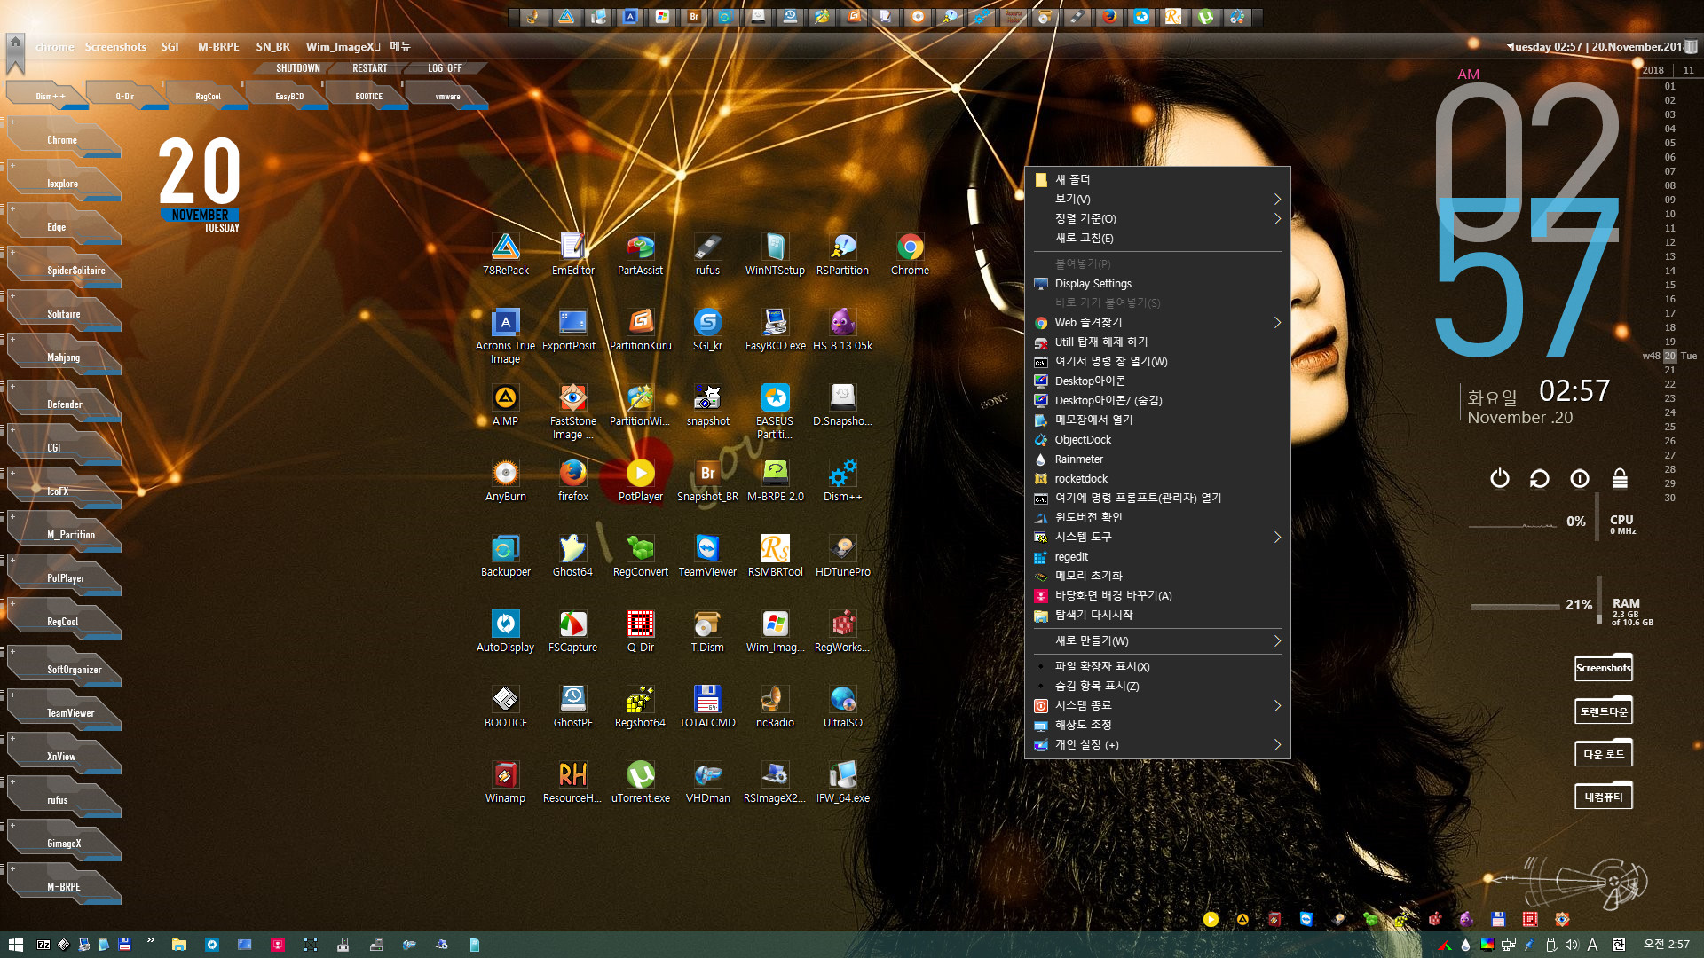Screen dimensions: 1704x958
Task: Launch uTorrent.exe desktop icon
Action: [x=641, y=781]
